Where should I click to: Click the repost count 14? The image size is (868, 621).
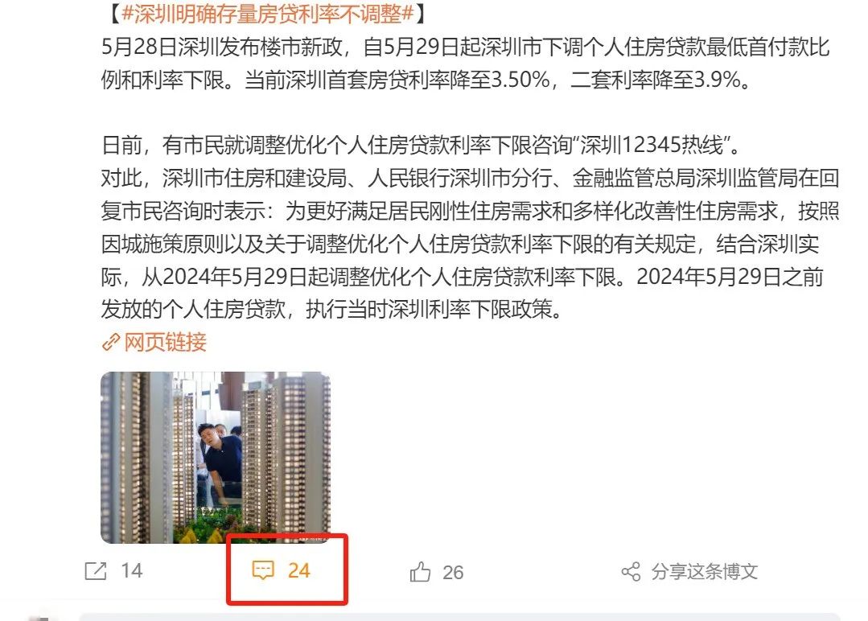(x=132, y=570)
